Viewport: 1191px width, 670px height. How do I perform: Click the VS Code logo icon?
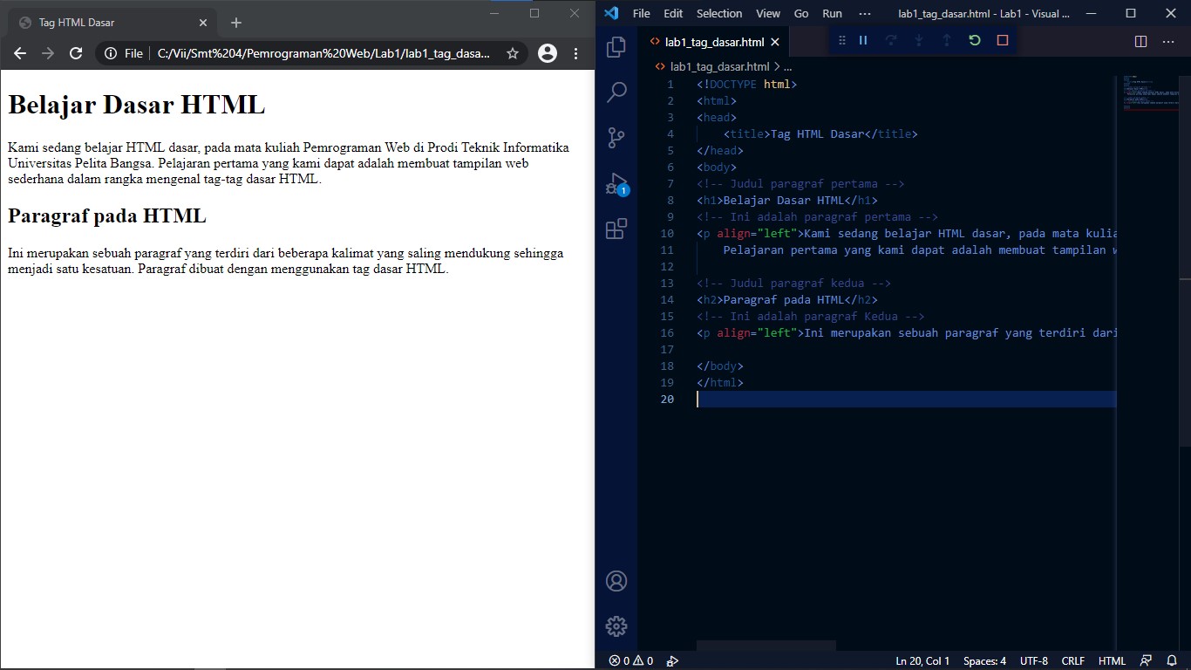610,13
